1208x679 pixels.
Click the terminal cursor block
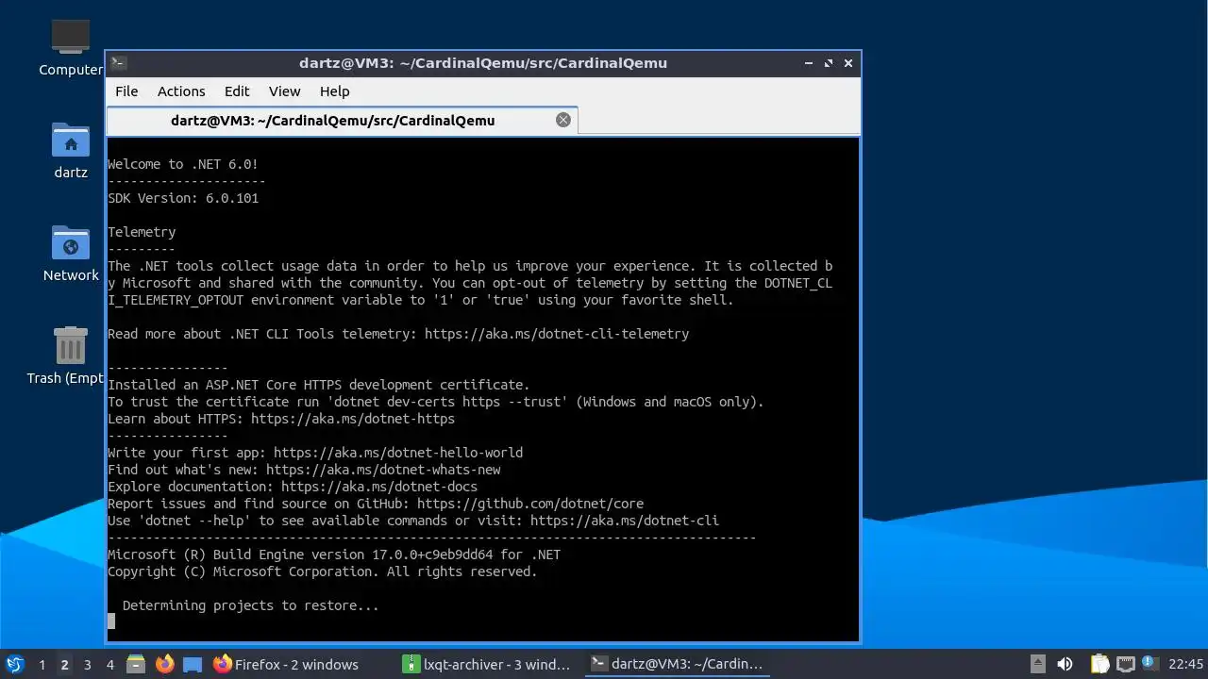click(111, 621)
